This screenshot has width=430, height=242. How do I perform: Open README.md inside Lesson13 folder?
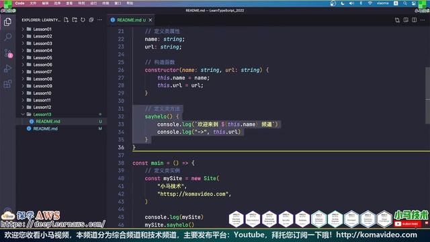[61, 122]
